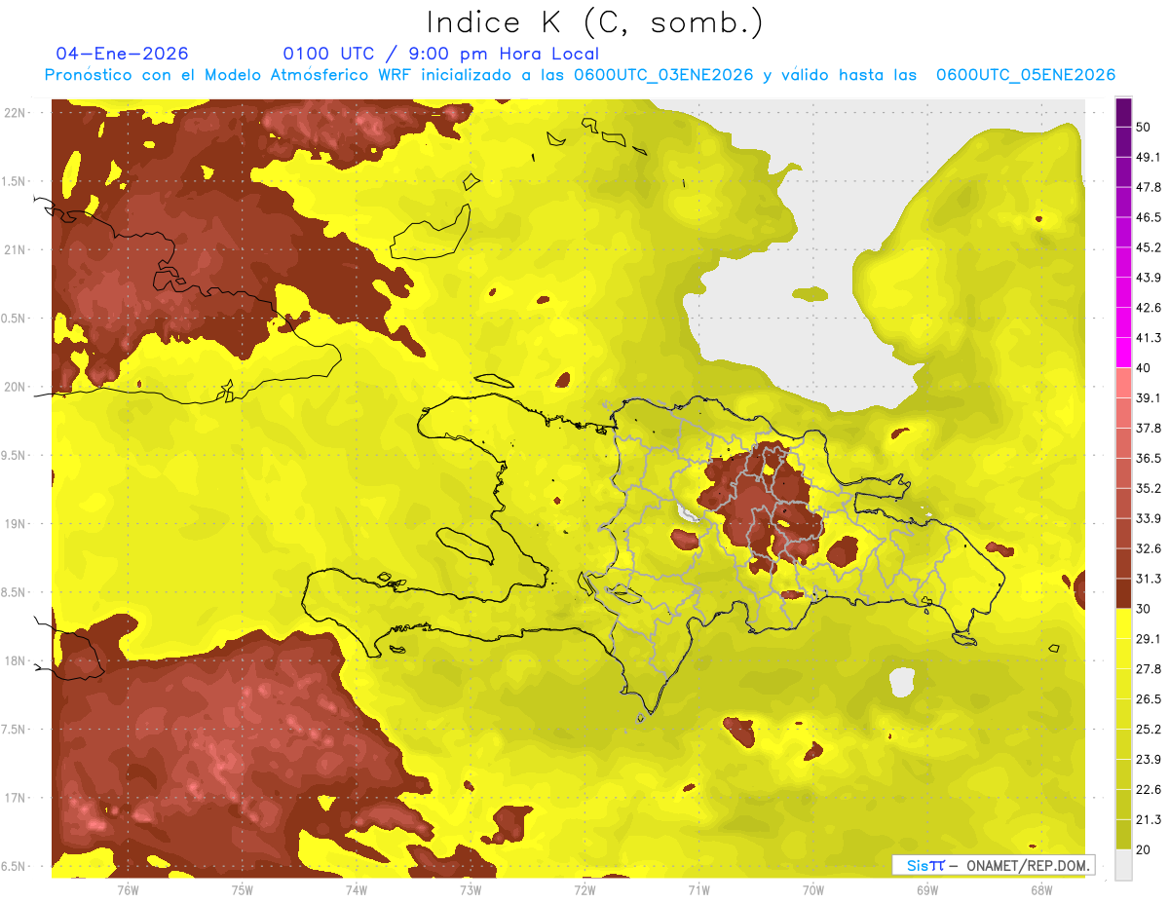This screenshot has height=903, width=1169.
Task: Click the "68W" longitude label
Action: coord(1041,890)
